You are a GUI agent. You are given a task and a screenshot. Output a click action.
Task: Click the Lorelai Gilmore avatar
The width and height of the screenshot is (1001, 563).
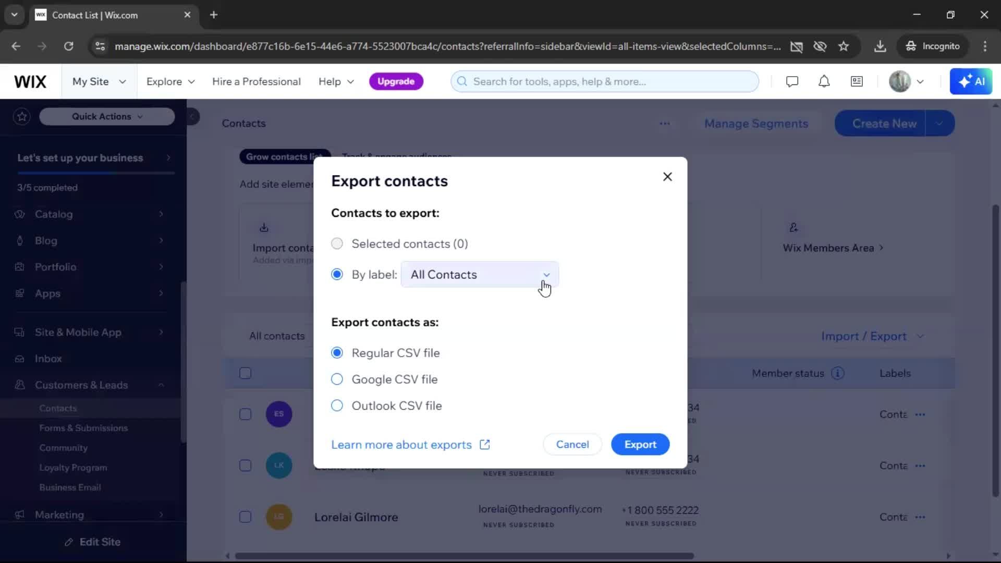coord(279,517)
